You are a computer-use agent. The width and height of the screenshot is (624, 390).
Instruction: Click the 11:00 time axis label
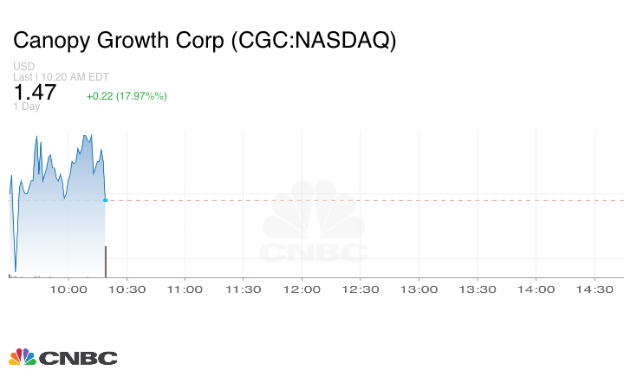coord(185,290)
